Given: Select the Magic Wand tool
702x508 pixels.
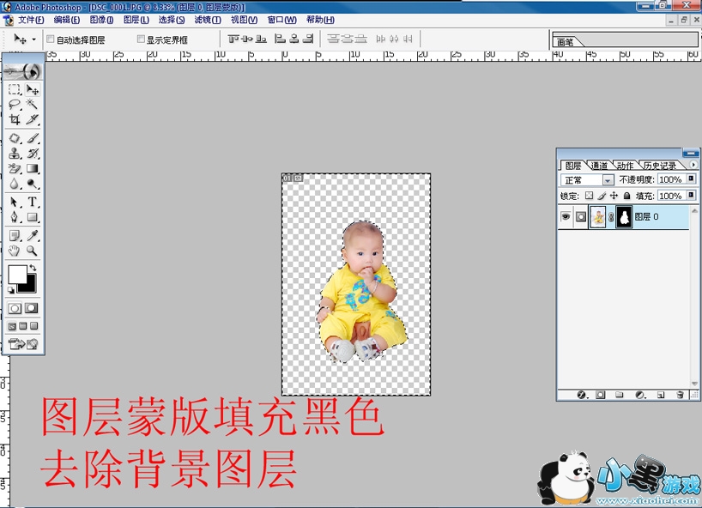Looking at the screenshot, I should (x=33, y=105).
